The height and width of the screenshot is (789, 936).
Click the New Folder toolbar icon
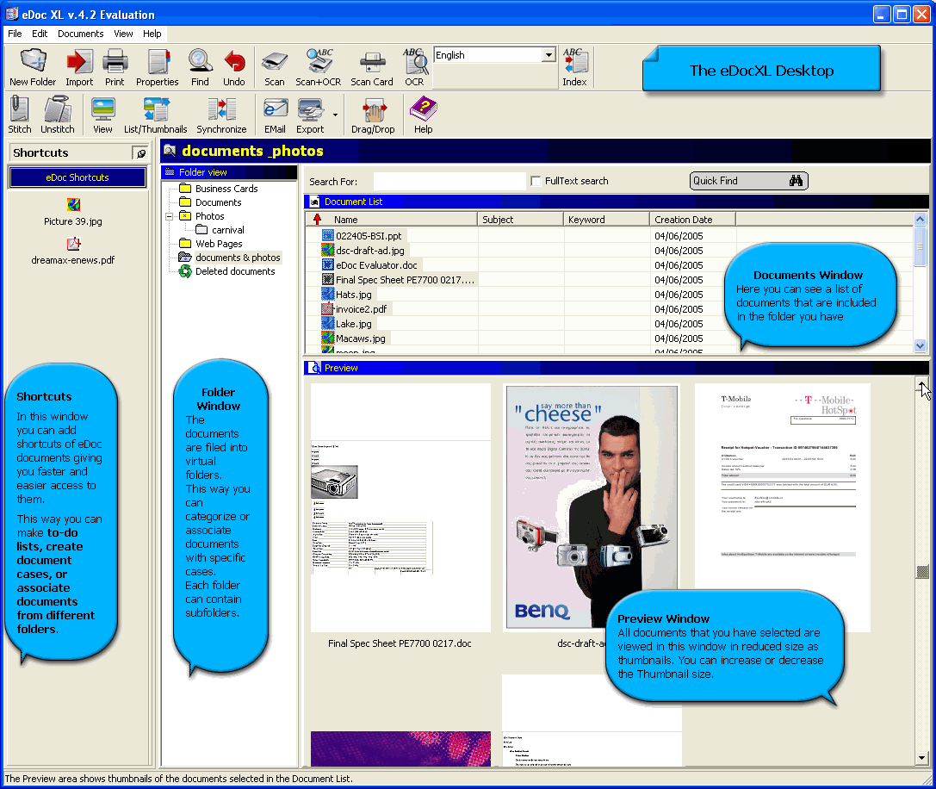33,68
